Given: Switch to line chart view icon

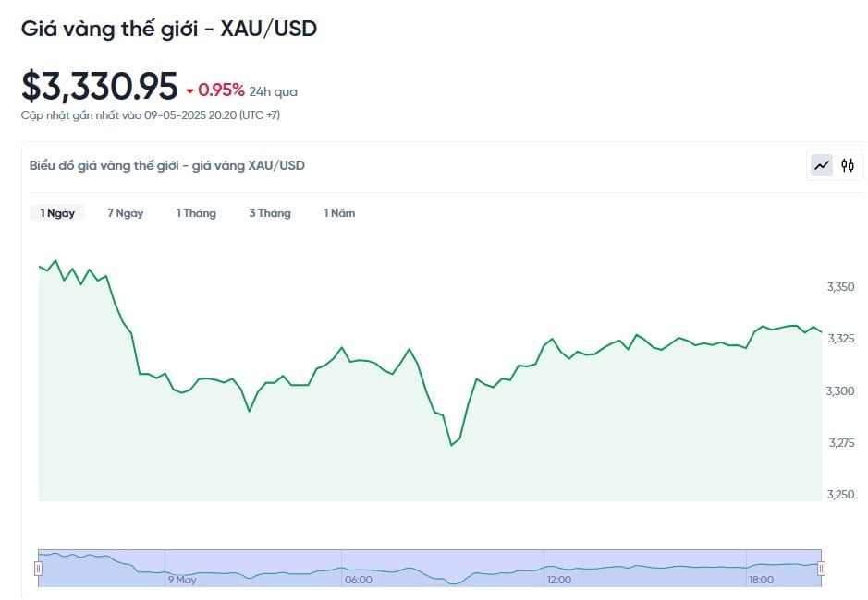Looking at the screenshot, I should pos(822,165).
